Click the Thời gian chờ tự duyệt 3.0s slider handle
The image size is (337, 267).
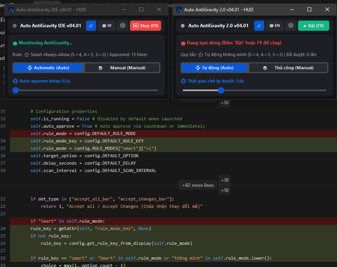[221, 90]
